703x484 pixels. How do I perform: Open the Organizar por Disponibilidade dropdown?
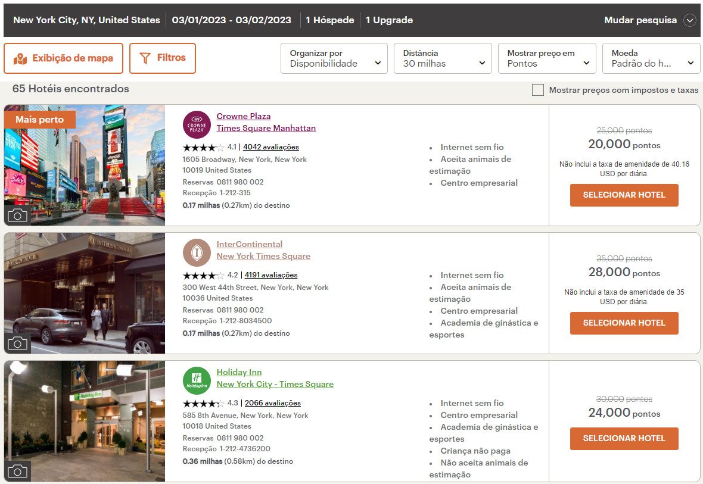click(334, 58)
